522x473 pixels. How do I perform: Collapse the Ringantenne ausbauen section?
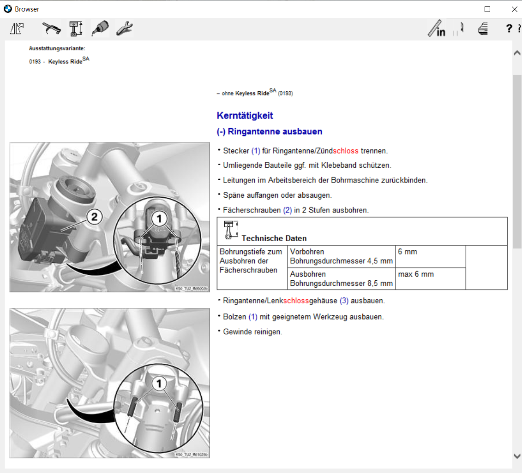pyautogui.click(x=221, y=131)
